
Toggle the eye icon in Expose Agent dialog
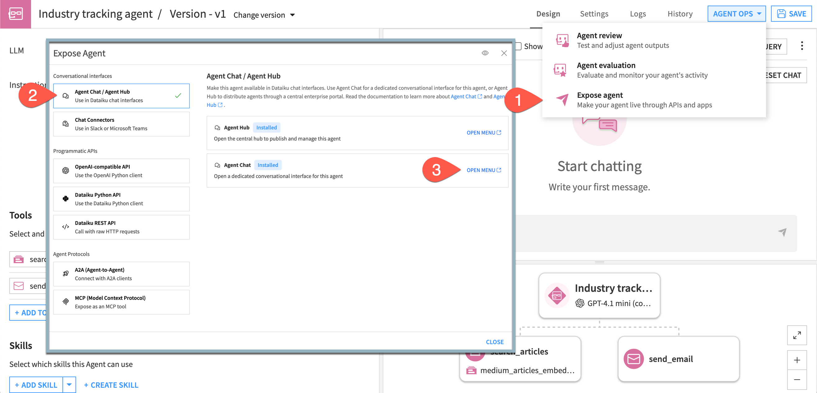[485, 53]
